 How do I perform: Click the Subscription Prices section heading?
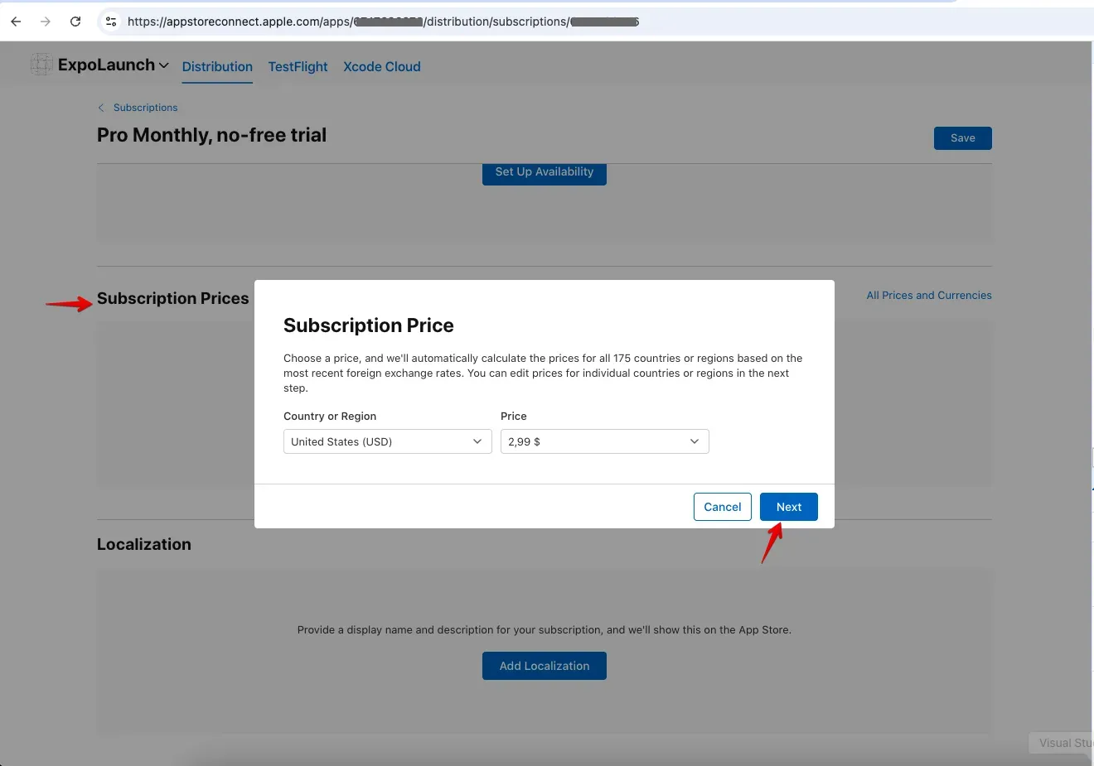[x=173, y=298]
